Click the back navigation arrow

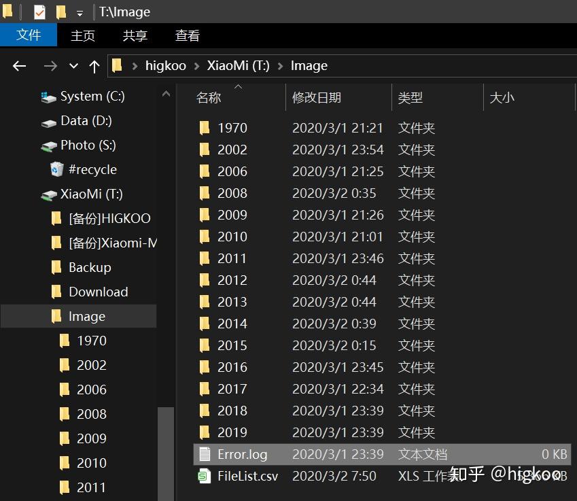(x=18, y=65)
